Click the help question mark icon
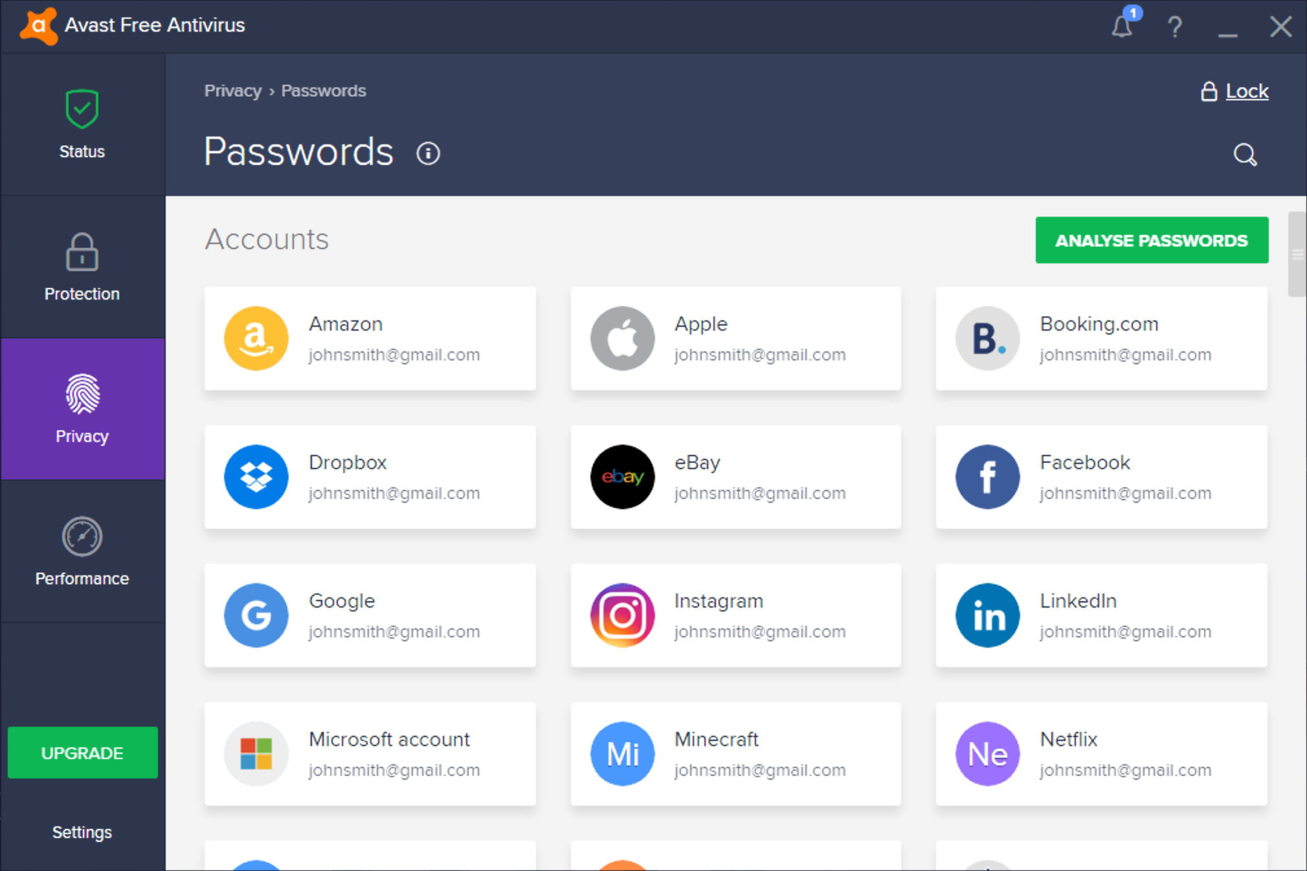 [x=1174, y=27]
